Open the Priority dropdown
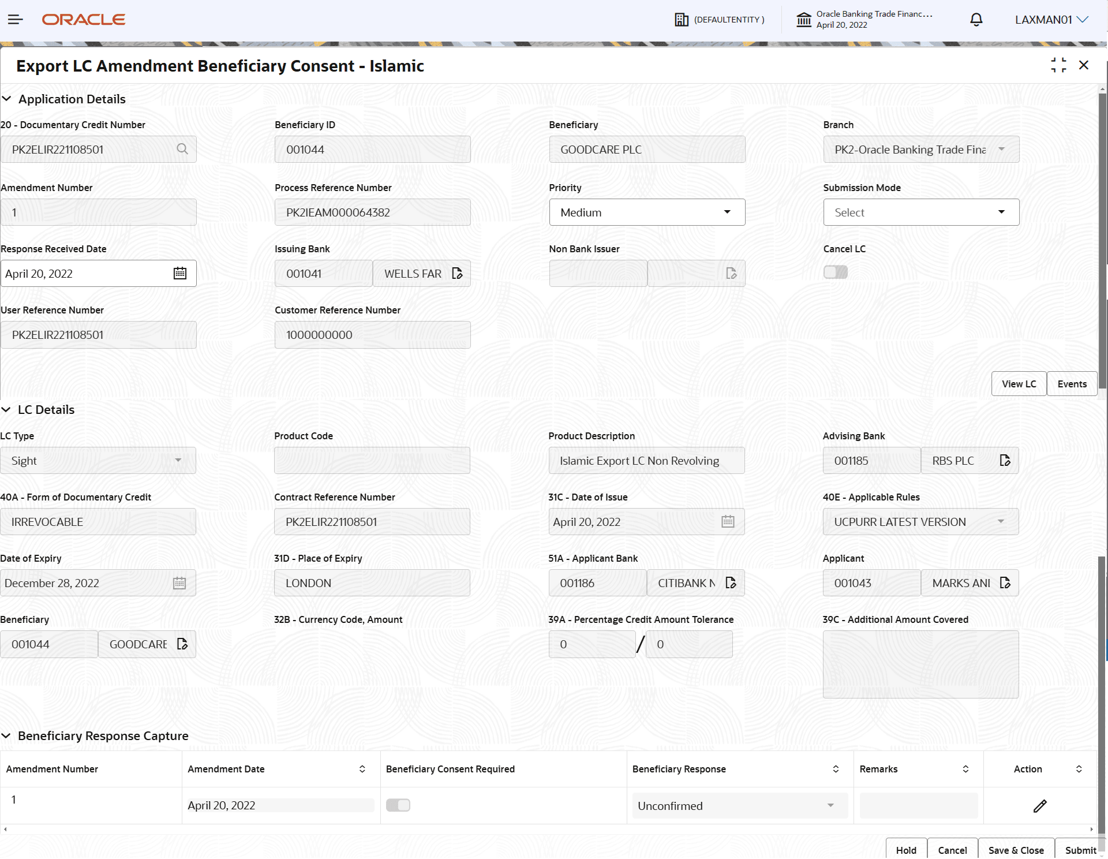 647,212
